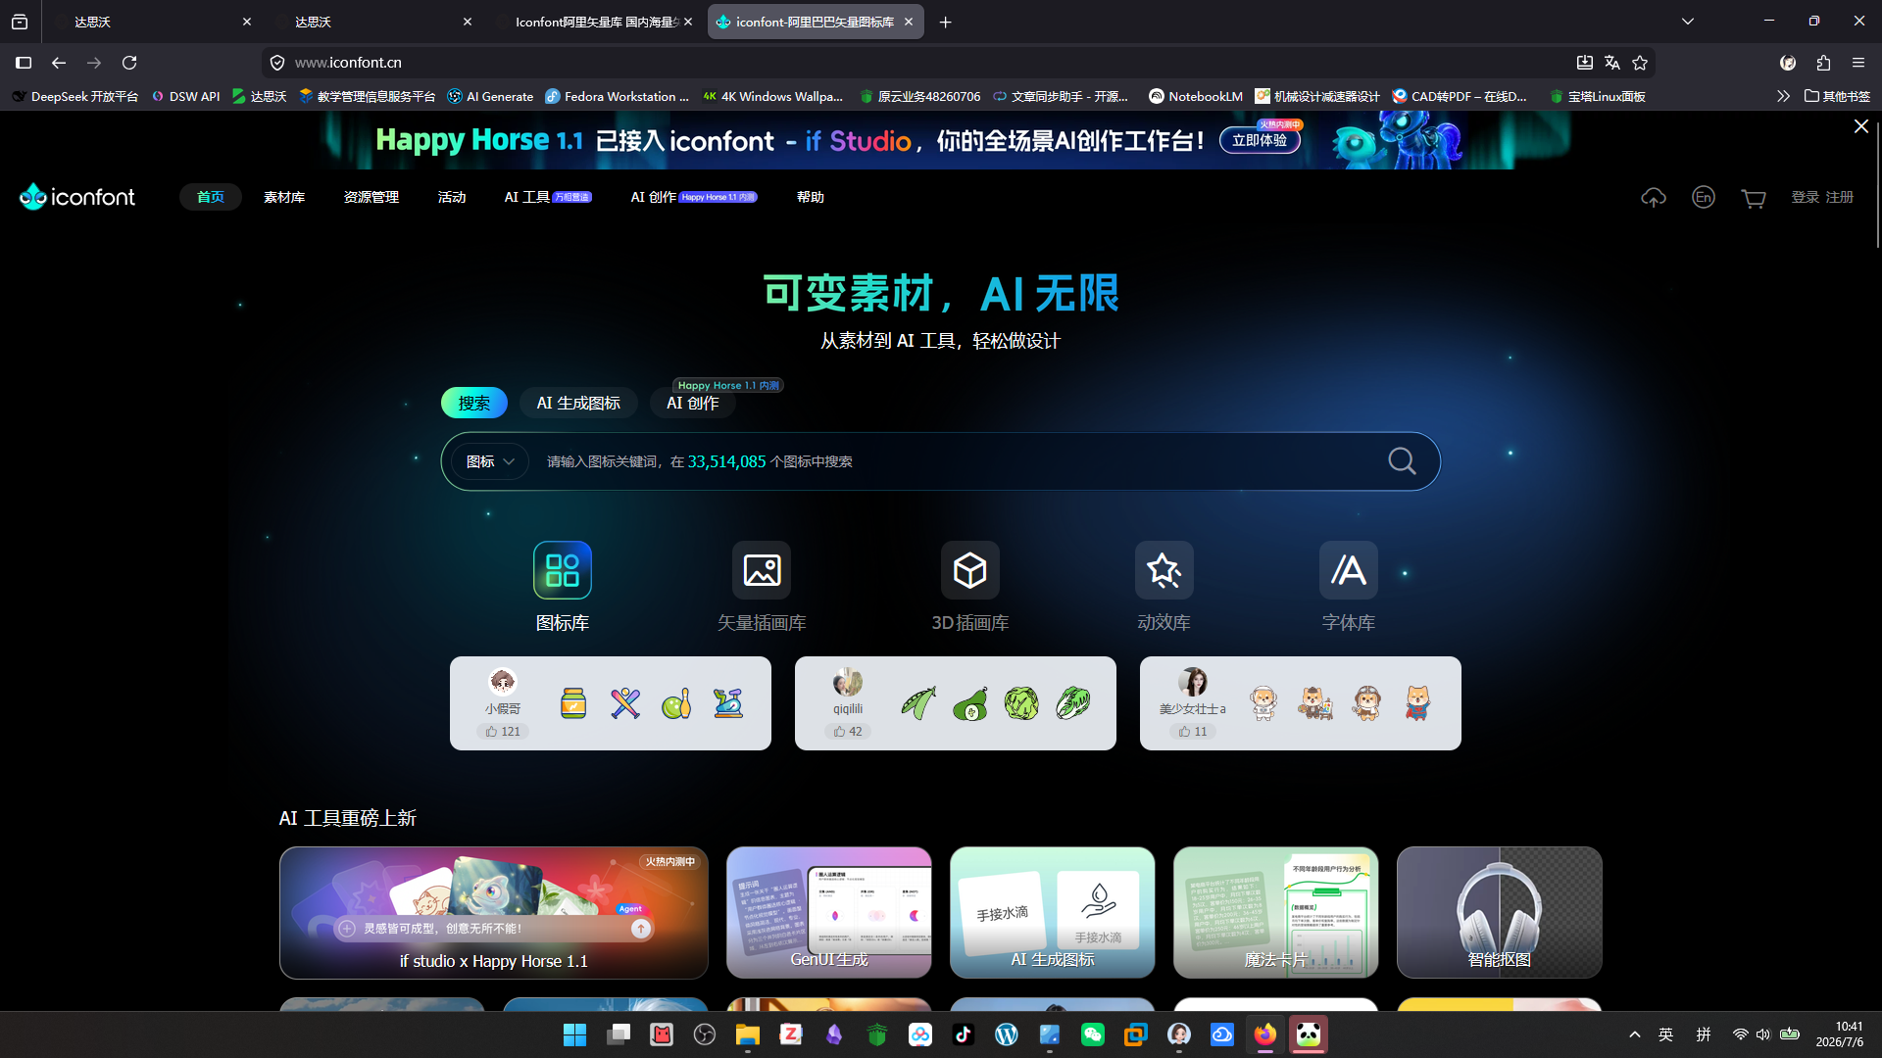The image size is (1882, 1058).
Task: Open the AI 工具 nav menu
Action: [548, 197]
